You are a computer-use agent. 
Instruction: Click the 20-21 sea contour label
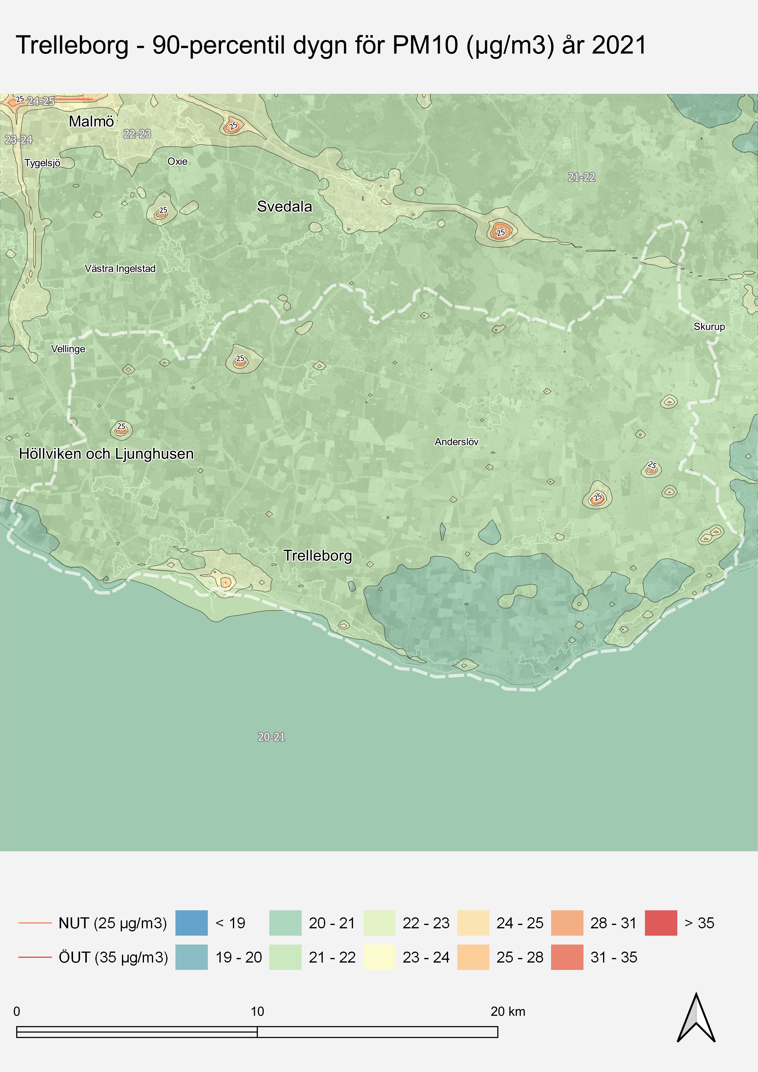(271, 737)
